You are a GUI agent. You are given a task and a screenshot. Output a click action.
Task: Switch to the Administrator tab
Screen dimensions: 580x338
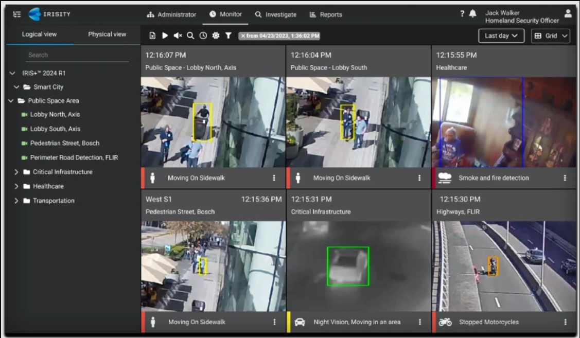(171, 14)
